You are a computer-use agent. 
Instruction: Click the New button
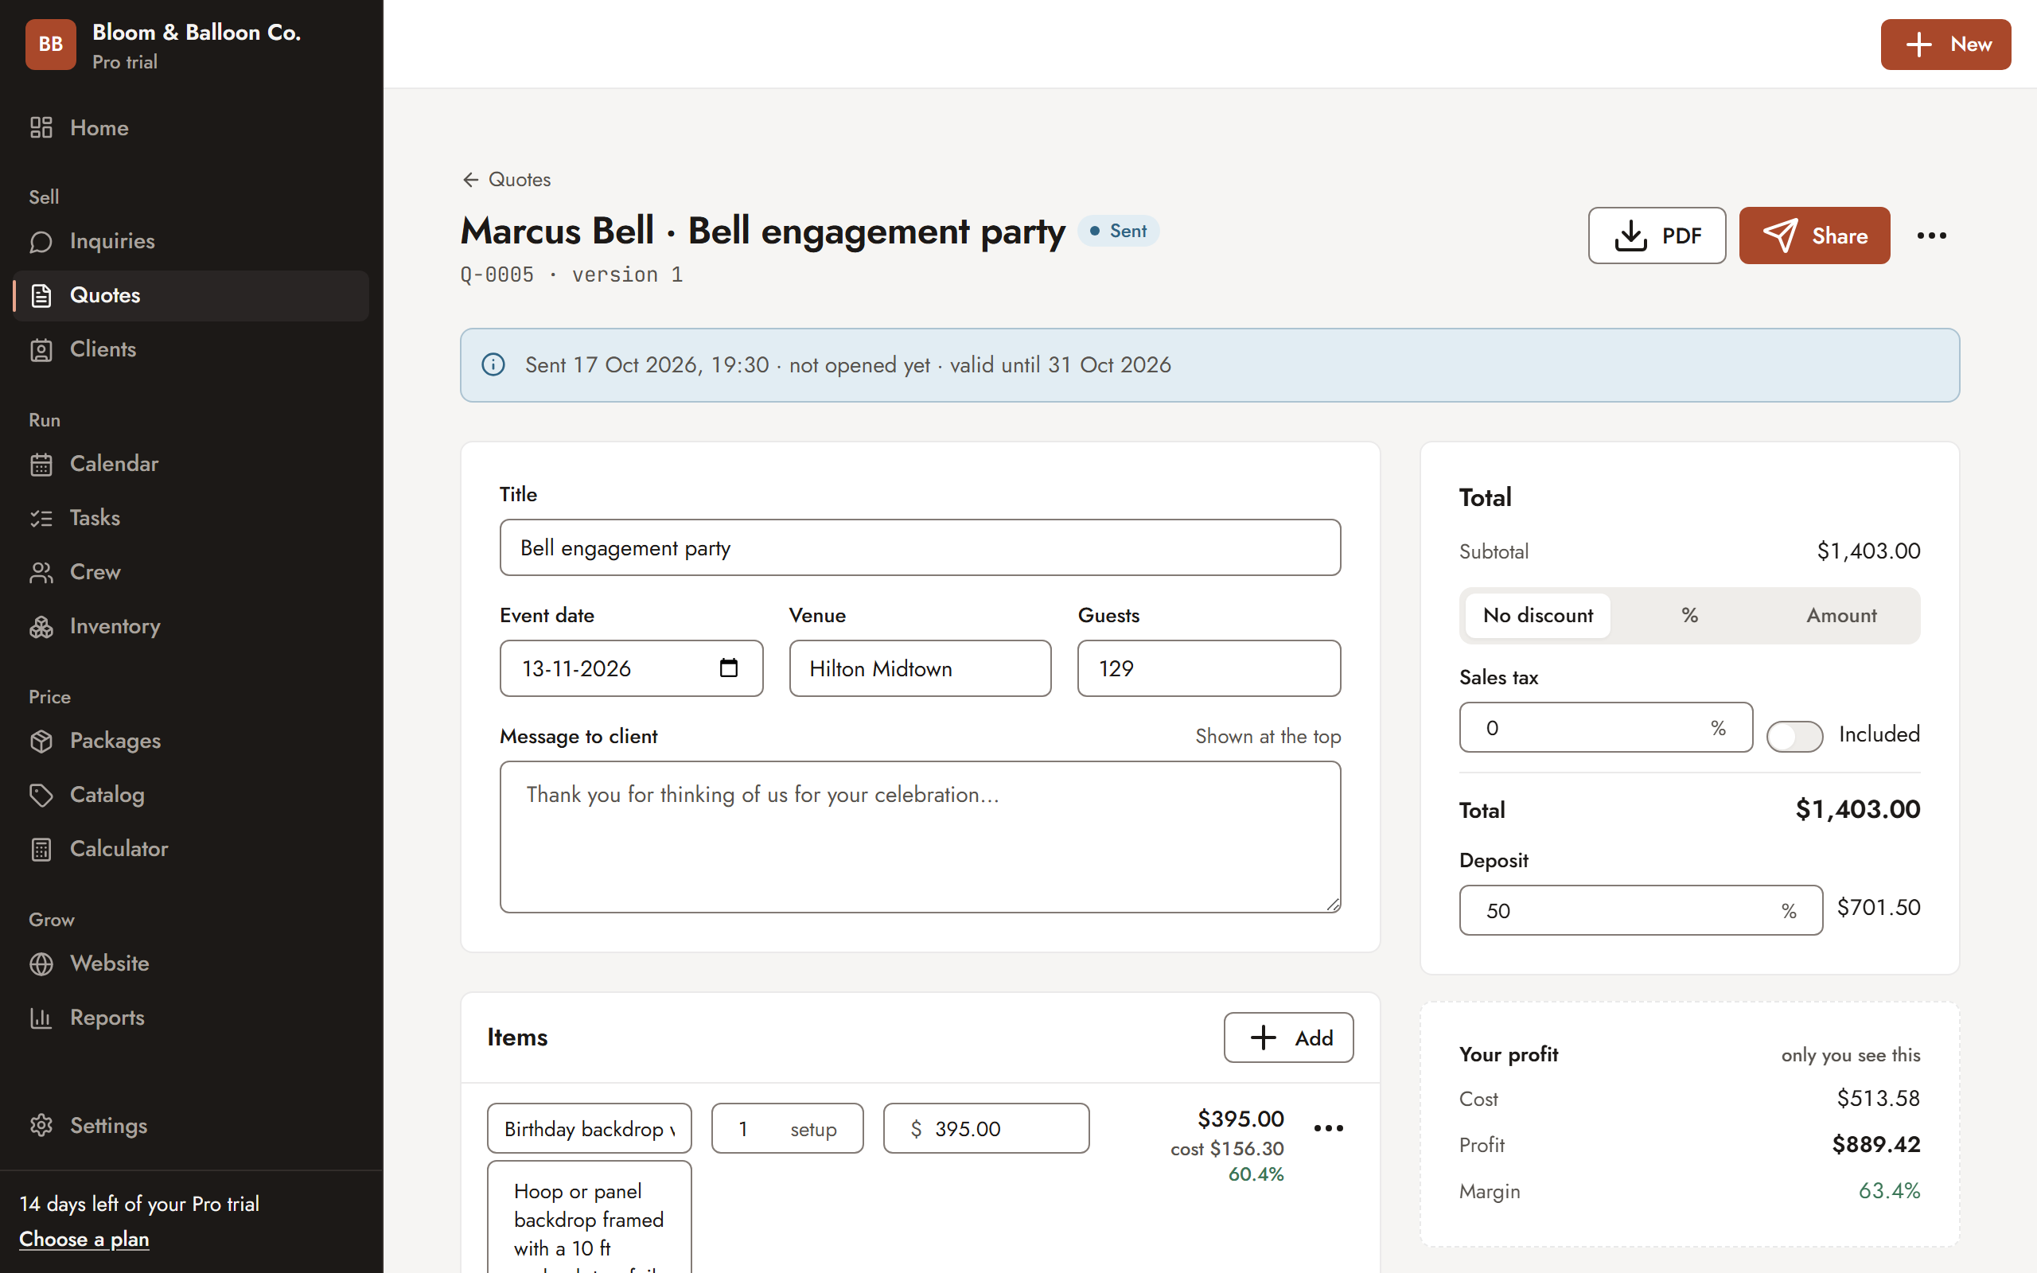1945,45
